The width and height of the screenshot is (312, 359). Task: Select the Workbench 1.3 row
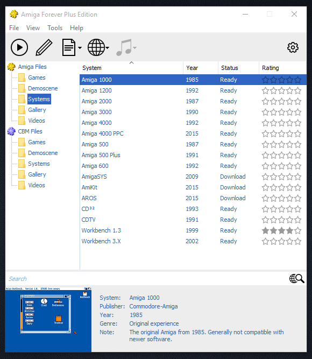[x=193, y=230]
